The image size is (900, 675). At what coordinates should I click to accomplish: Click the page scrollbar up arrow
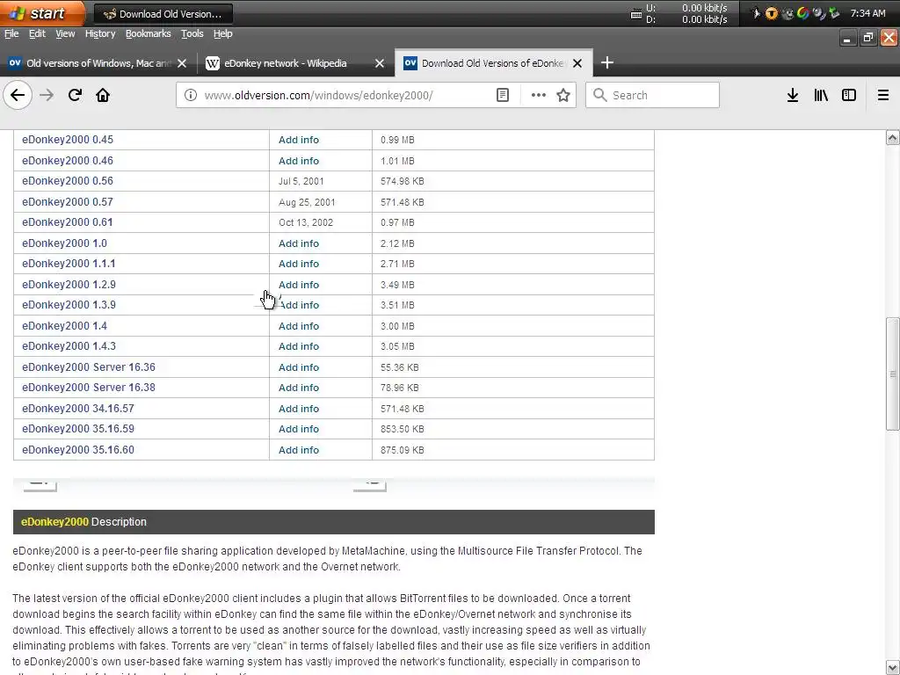point(893,137)
